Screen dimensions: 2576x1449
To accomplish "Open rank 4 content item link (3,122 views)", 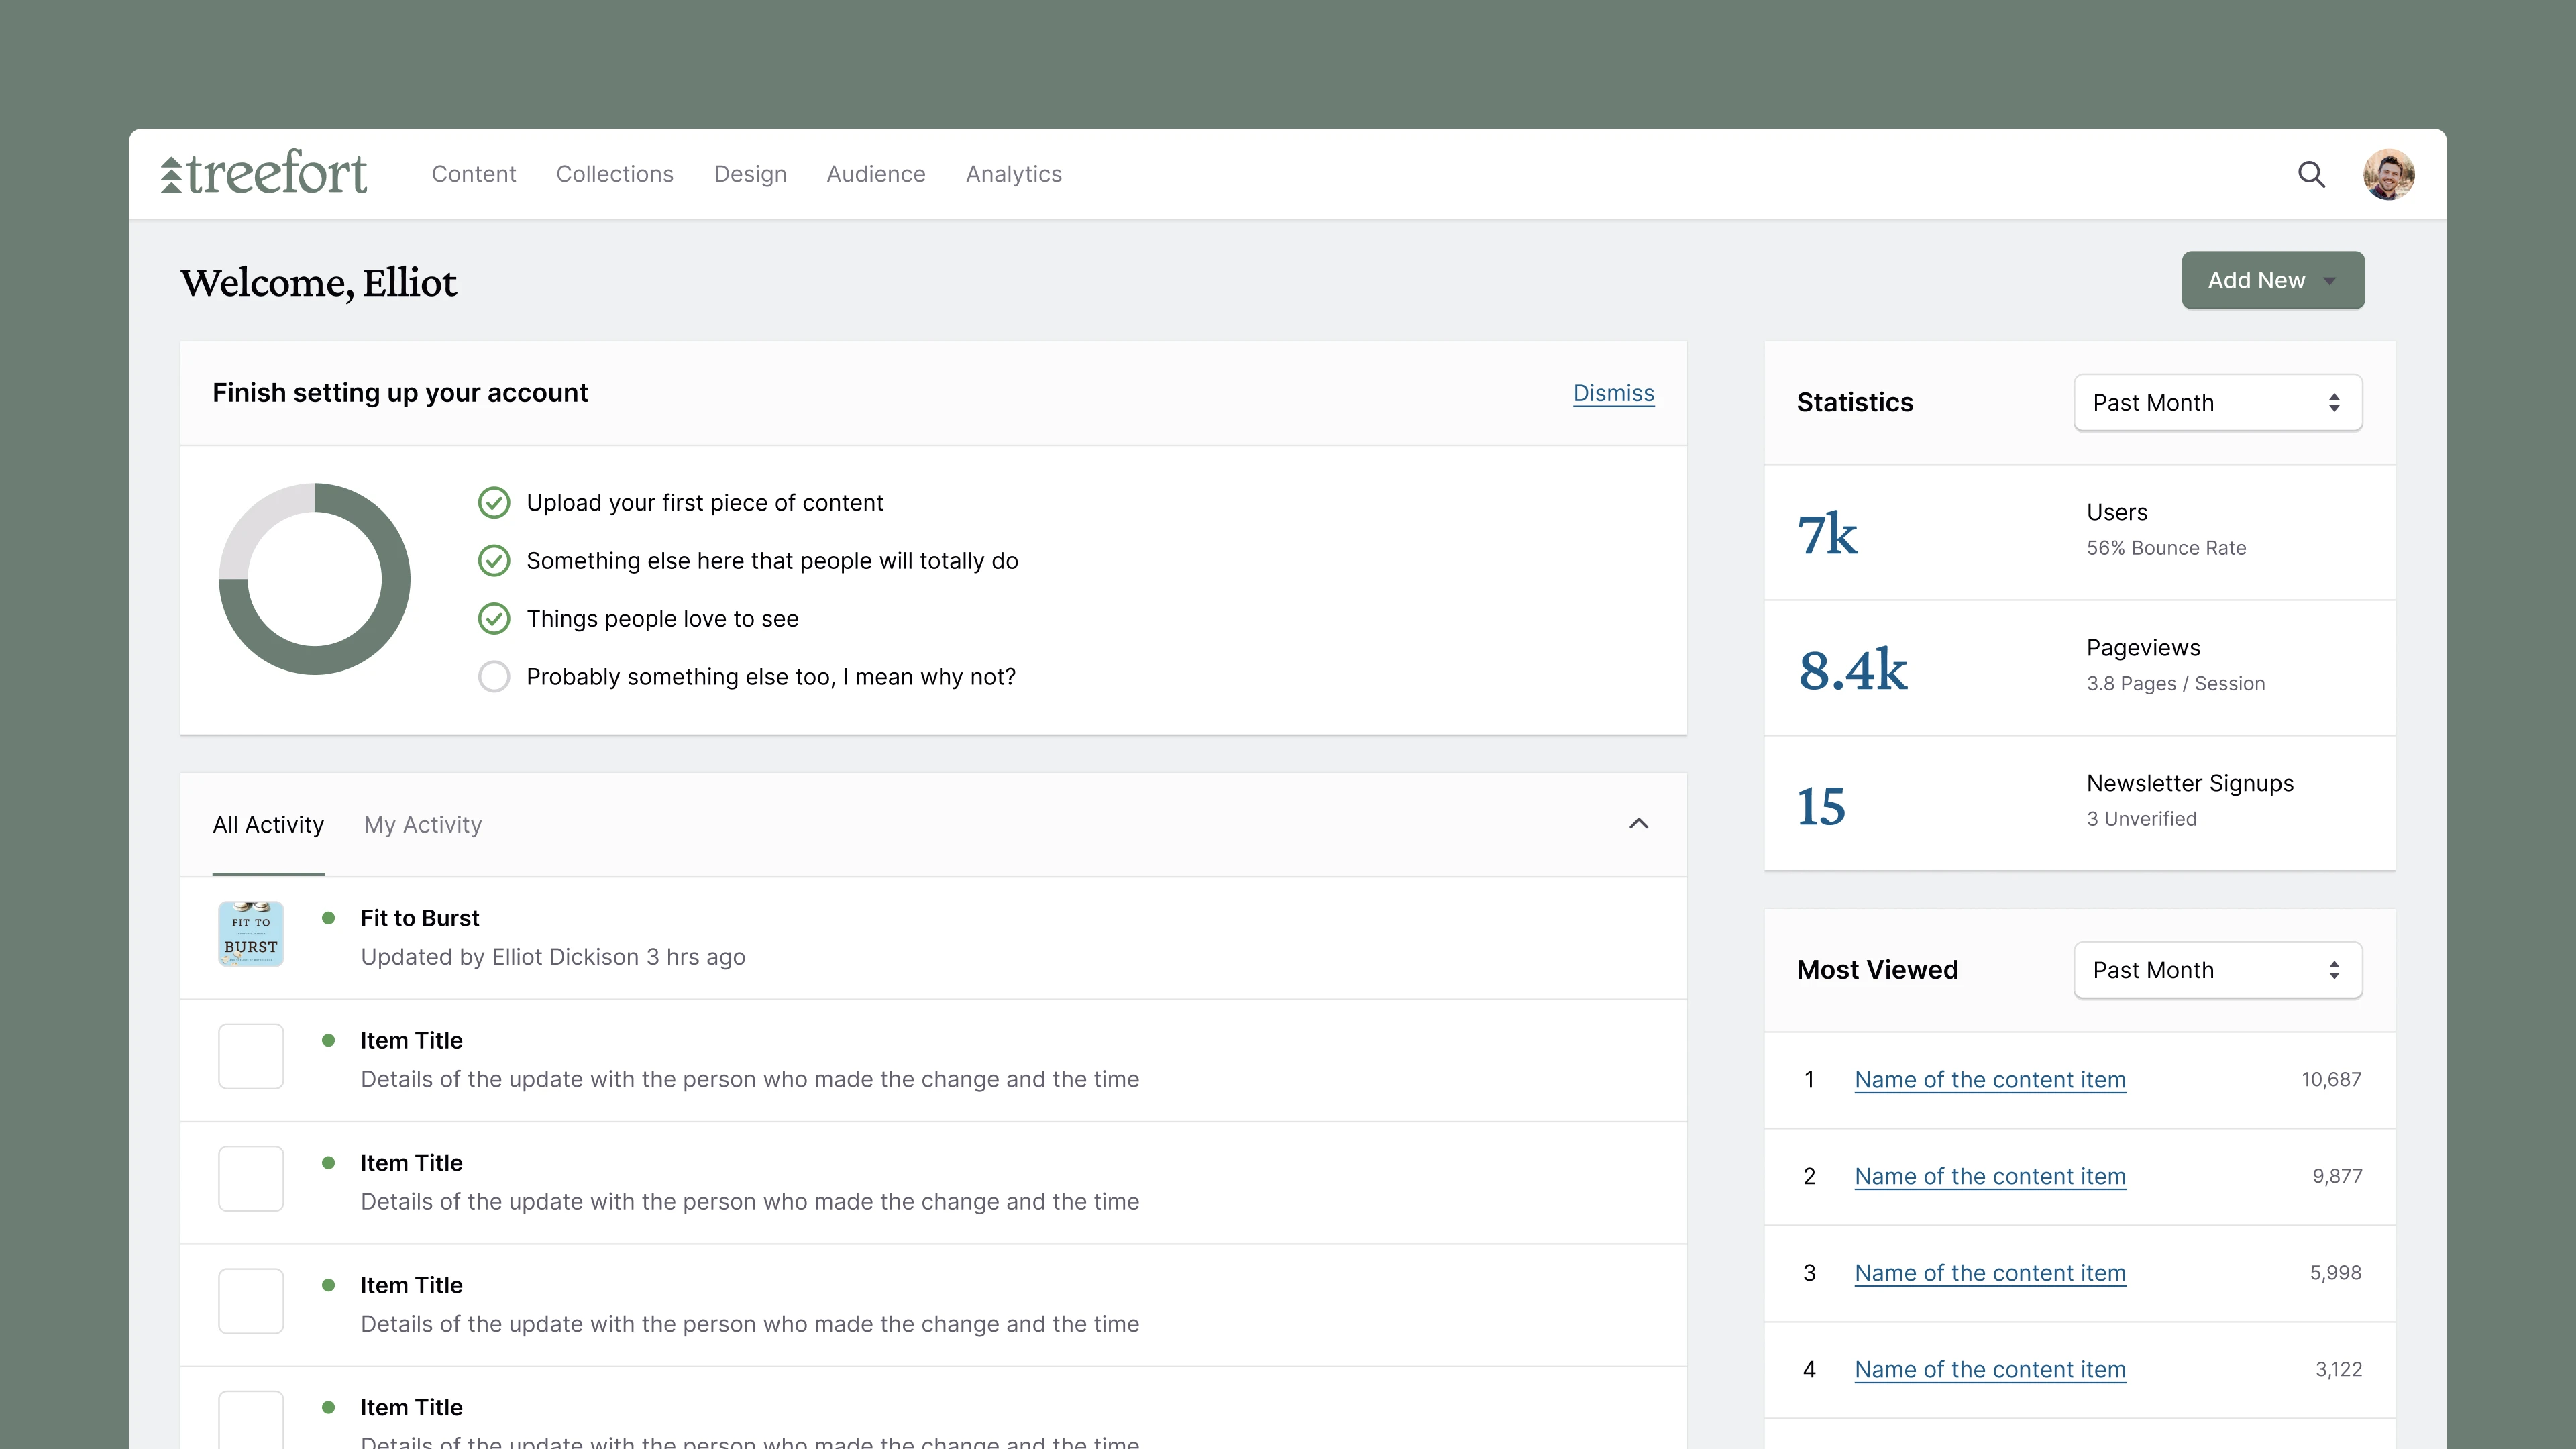I will point(1990,1370).
